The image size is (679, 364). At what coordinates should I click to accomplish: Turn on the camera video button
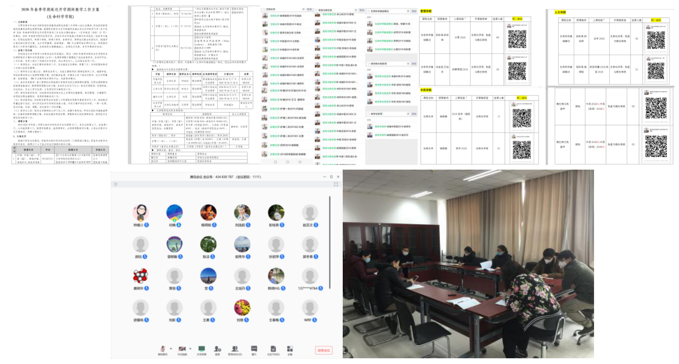pyautogui.click(x=182, y=349)
